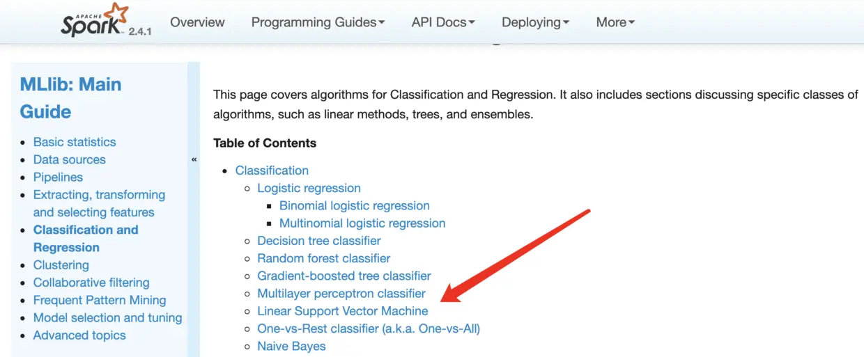The width and height of the screenshot is (864, 357).
Task: Jump to Classification in table of contents
Action: 272,170
